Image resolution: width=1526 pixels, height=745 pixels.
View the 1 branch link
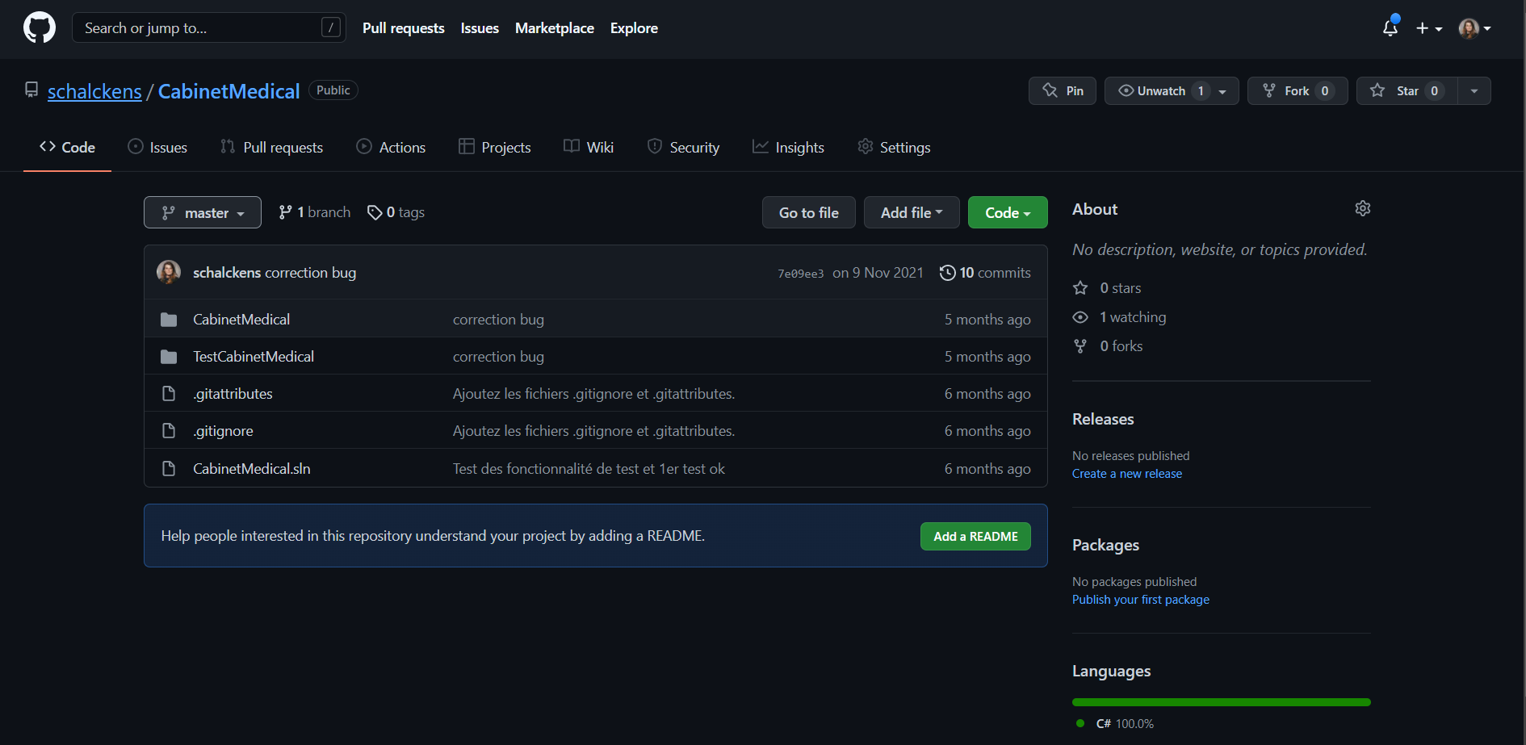tap(315, 212)
